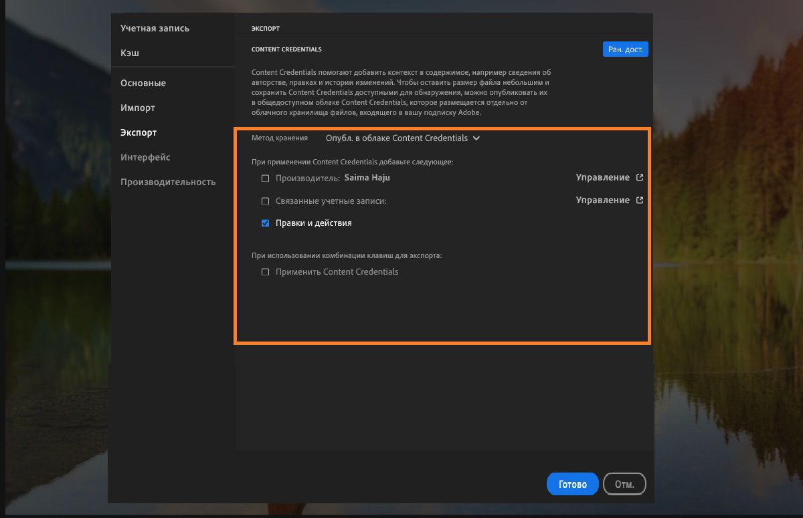This screenshot has width=803, height=518.
Task: Switch to Производительность settings
Action: click(168, 182)
